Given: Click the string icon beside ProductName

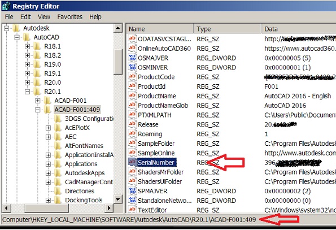Looking at the screenshot, I should pyautogui.click(x=132, y=96).
